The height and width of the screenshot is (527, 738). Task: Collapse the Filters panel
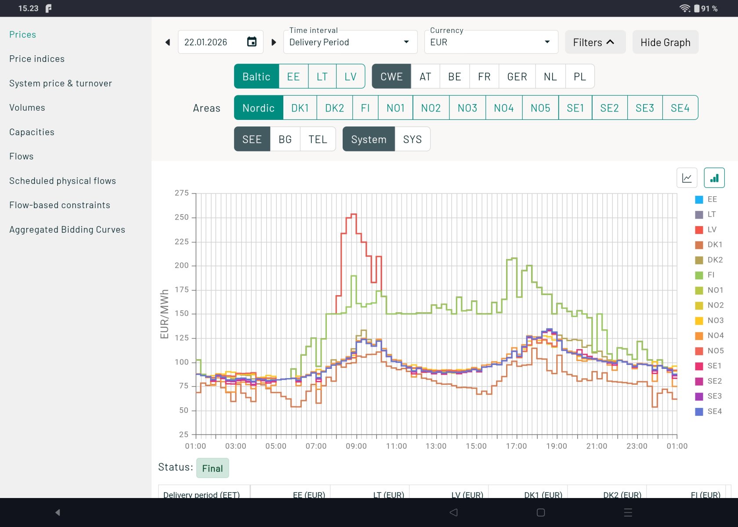[594, 42]
